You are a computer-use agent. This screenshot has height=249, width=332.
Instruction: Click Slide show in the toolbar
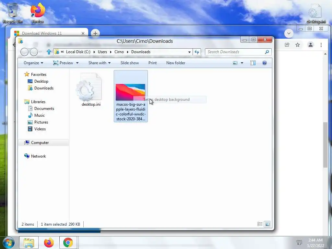tap(130, 63)
